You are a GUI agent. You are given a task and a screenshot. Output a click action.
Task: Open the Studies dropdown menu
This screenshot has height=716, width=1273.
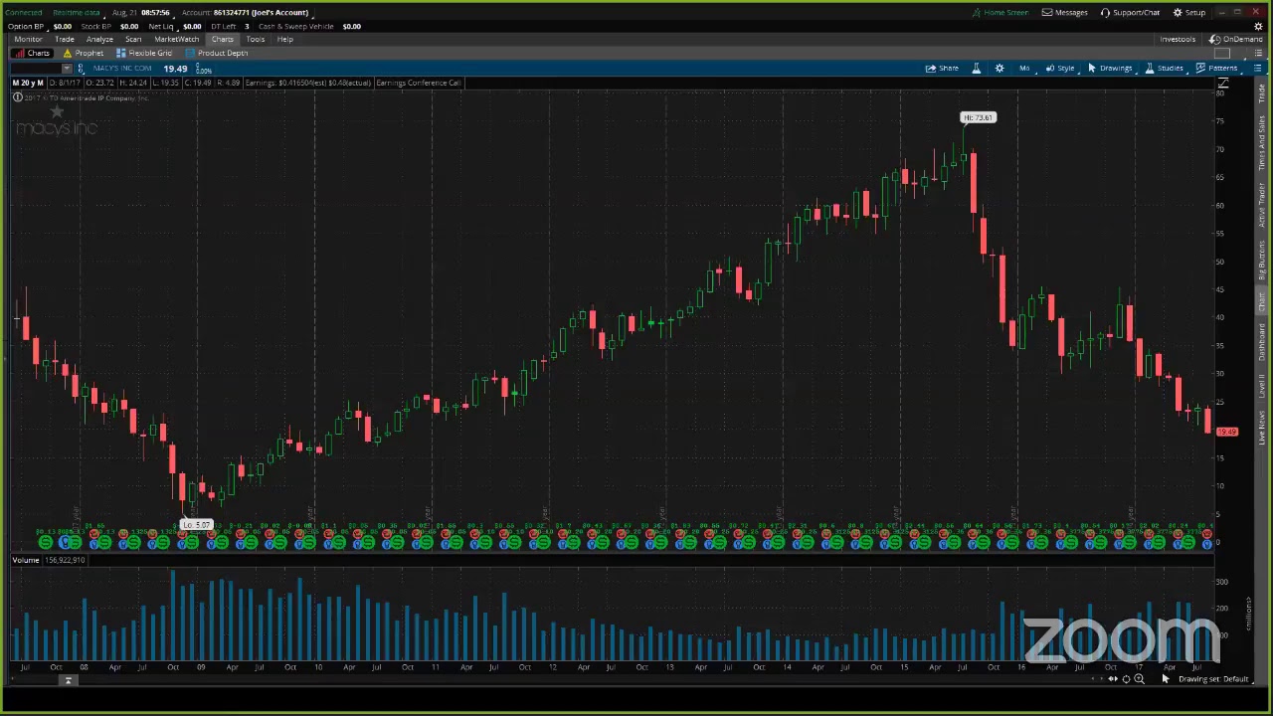(1165, 69)
